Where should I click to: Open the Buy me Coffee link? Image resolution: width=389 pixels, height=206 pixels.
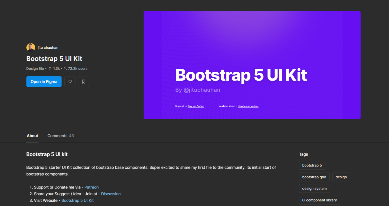pos(196,106)
